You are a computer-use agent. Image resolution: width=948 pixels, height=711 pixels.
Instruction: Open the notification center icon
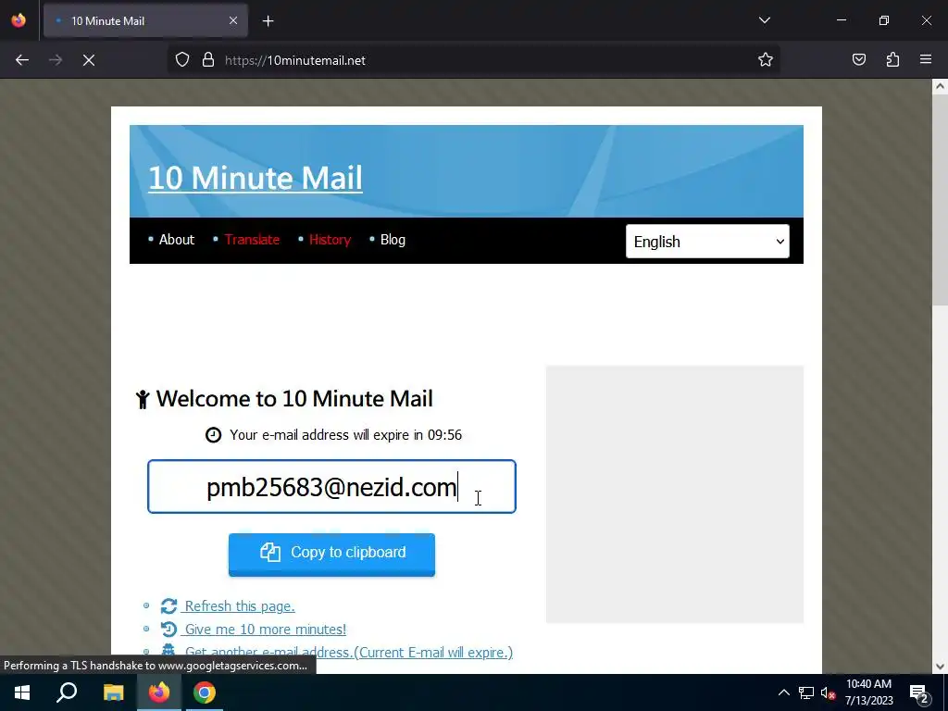tap(919, 692)
